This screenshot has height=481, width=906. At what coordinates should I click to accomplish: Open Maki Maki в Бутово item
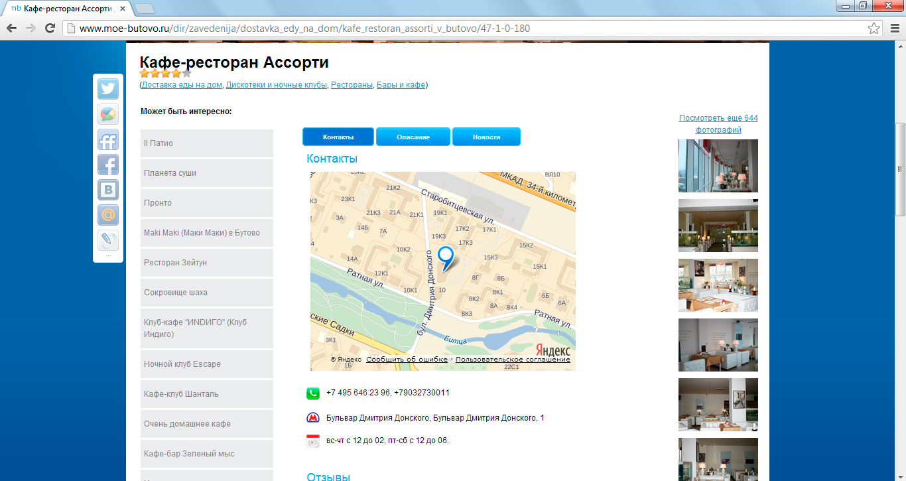[207, 233]
